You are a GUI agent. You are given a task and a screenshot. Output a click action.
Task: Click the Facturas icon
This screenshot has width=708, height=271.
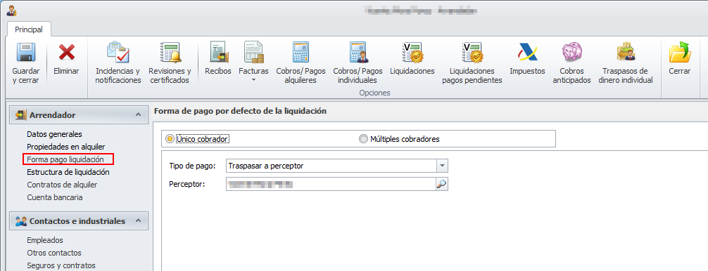coord(253,52)
